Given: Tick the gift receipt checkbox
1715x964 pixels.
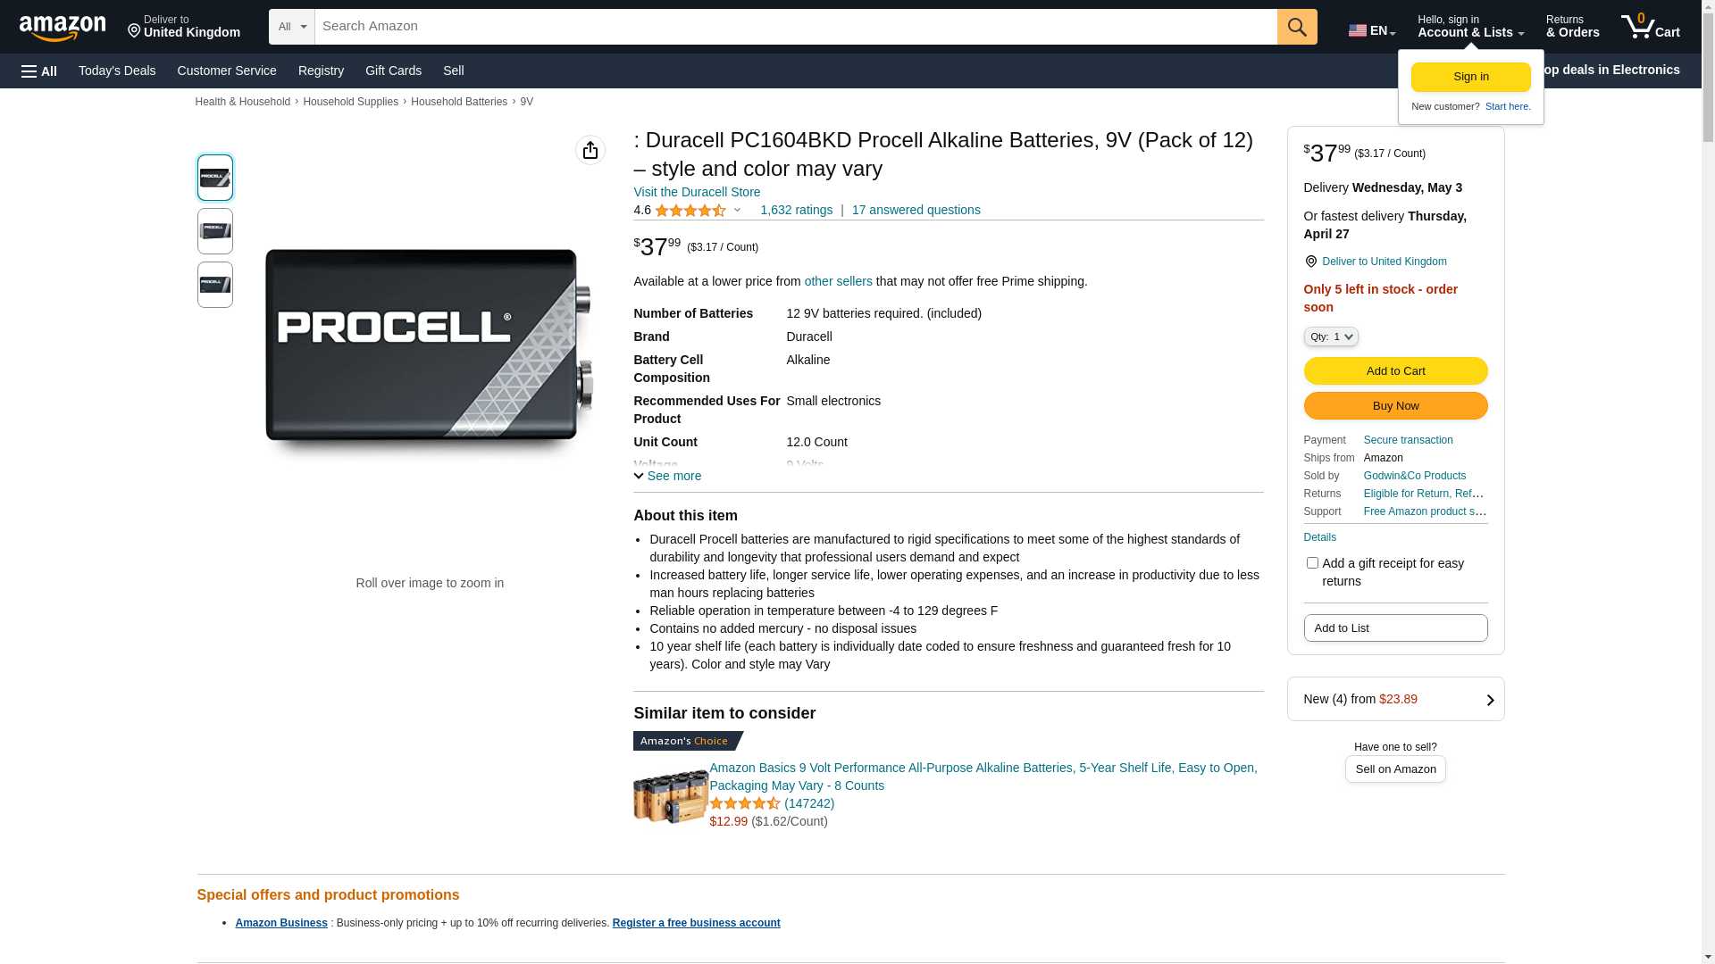Looking at the screenshot, I should (1312, 563).
